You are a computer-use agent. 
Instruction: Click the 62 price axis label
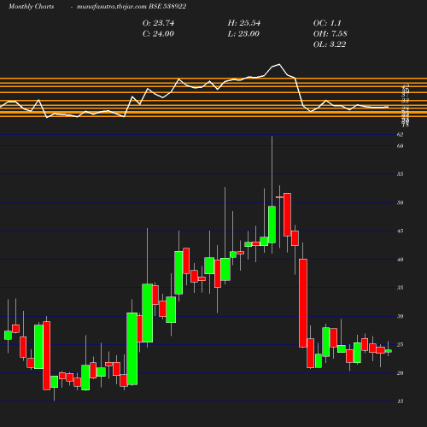400,135
